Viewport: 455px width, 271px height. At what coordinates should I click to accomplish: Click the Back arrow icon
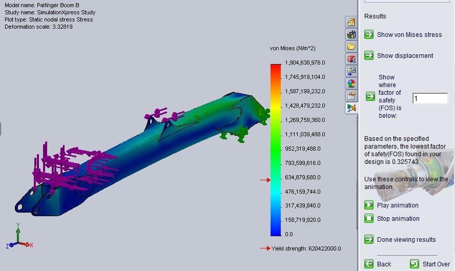coord(369,264)
